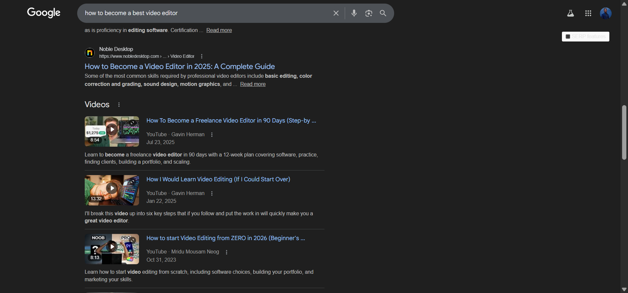This screenshot has height=293, width=628.
Task: Open Noble Desktop site name
Action: [x=116, y=49]
